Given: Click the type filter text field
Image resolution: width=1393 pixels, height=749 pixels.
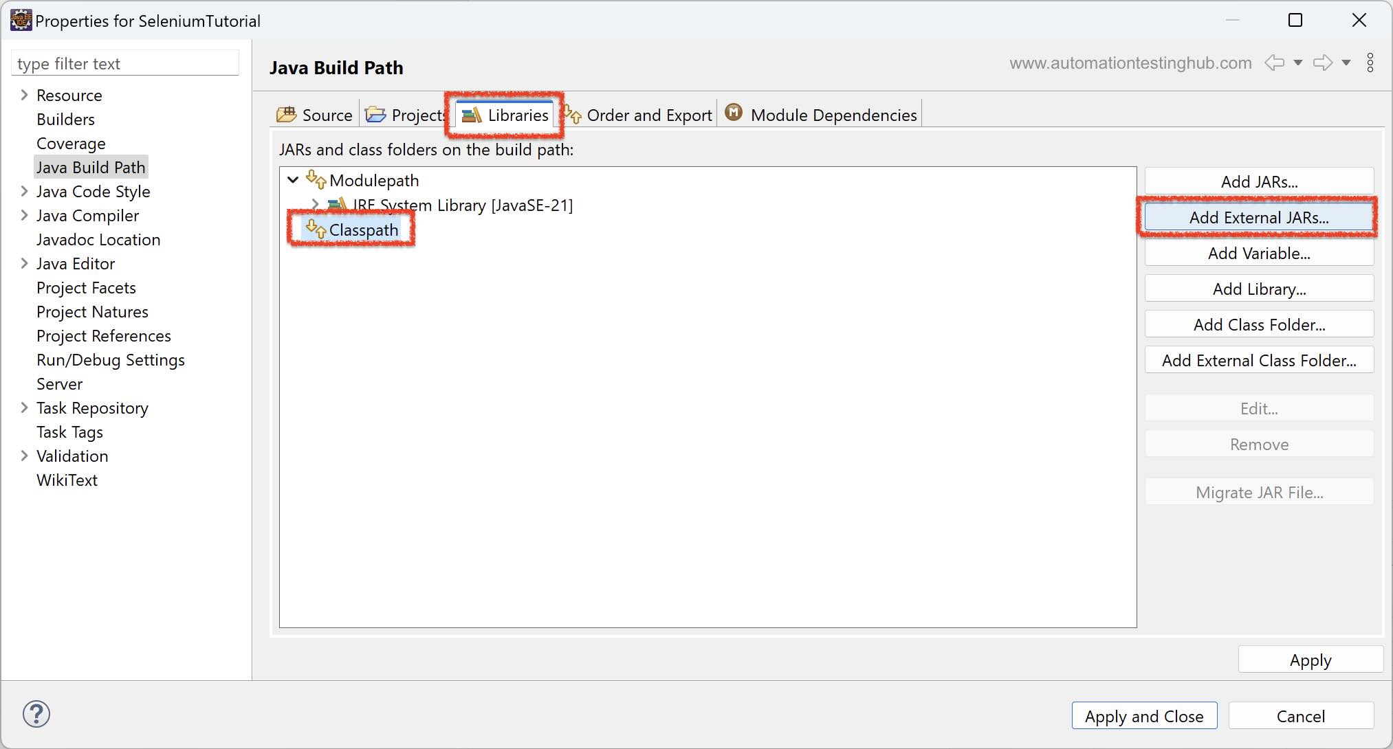Looking at the screenshot, I should [x=125, y=64].
